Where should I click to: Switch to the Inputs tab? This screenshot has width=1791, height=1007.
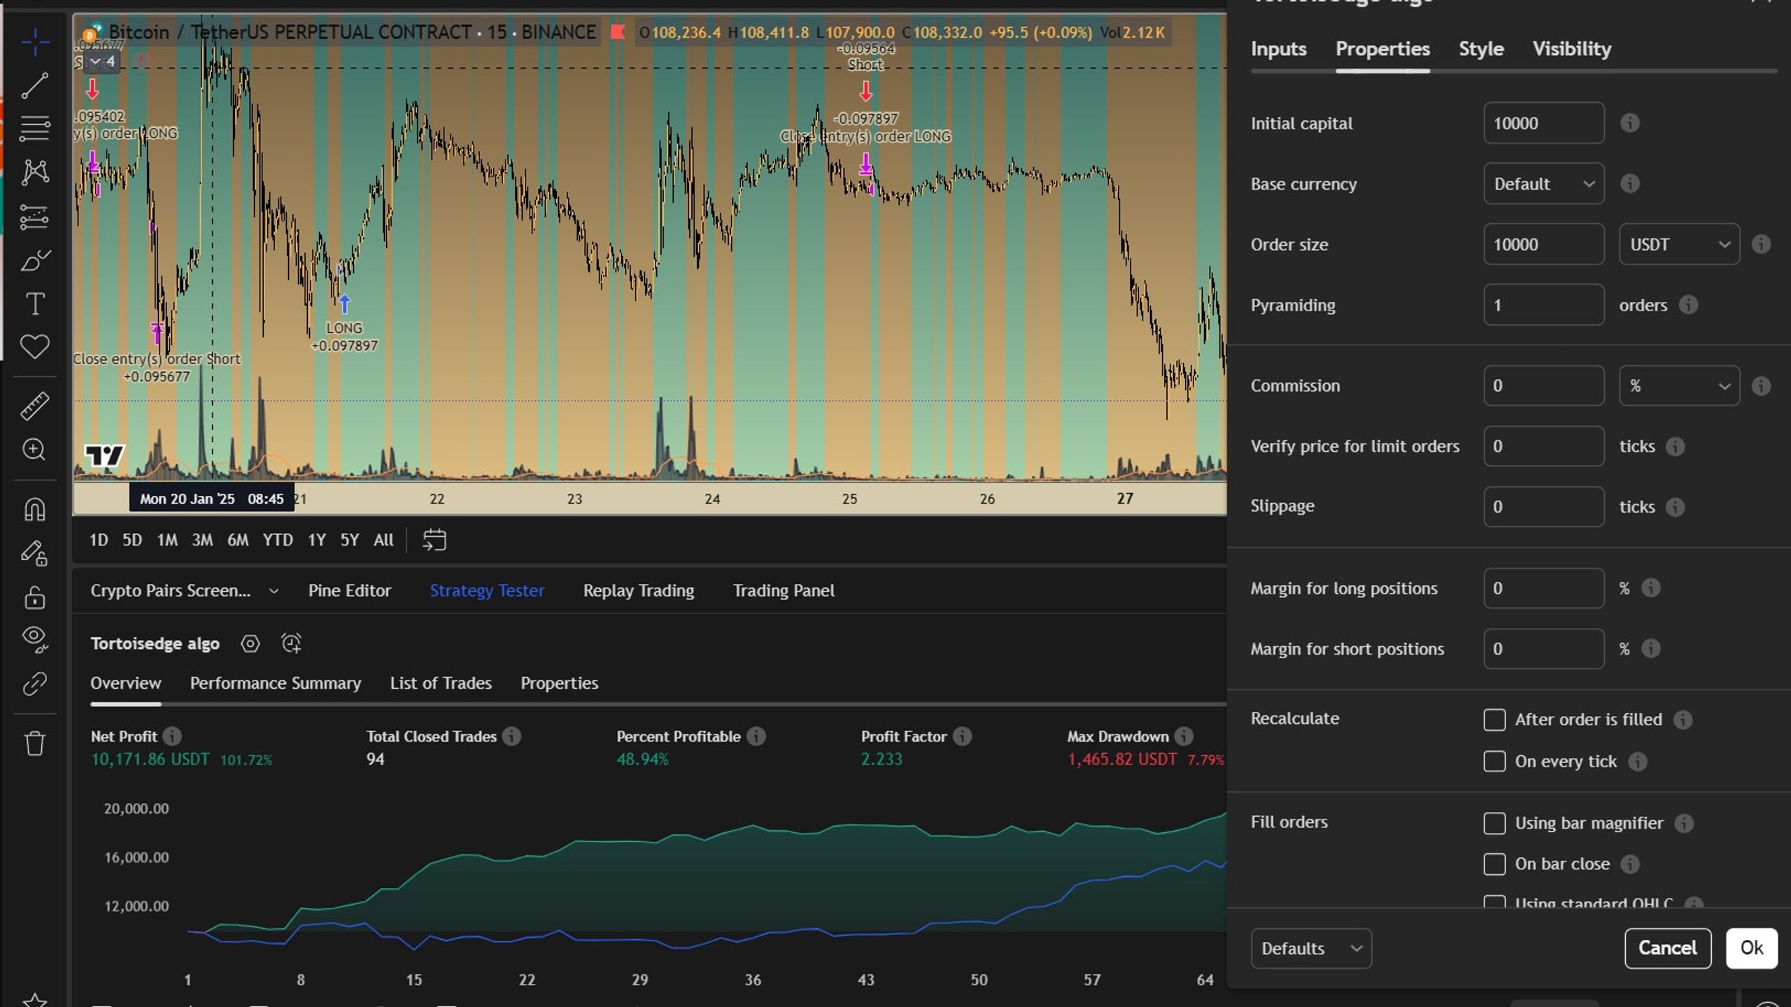(x=1278, y=49)
